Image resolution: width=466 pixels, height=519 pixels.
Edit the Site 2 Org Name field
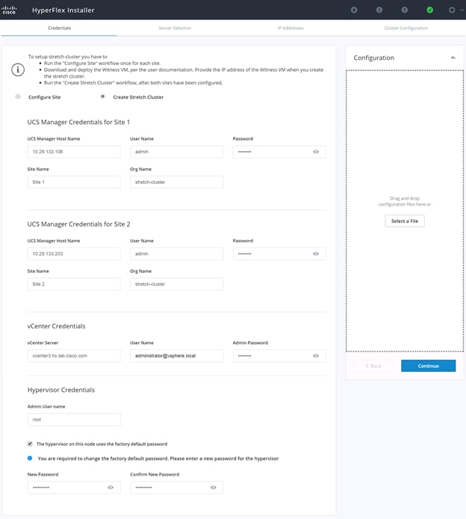177,284
